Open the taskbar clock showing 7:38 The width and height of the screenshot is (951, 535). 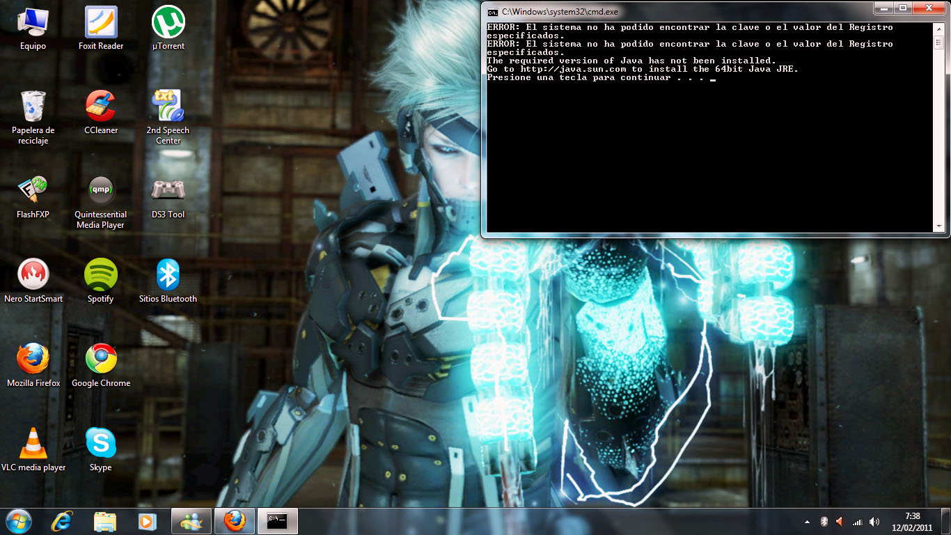coord(912,522)
